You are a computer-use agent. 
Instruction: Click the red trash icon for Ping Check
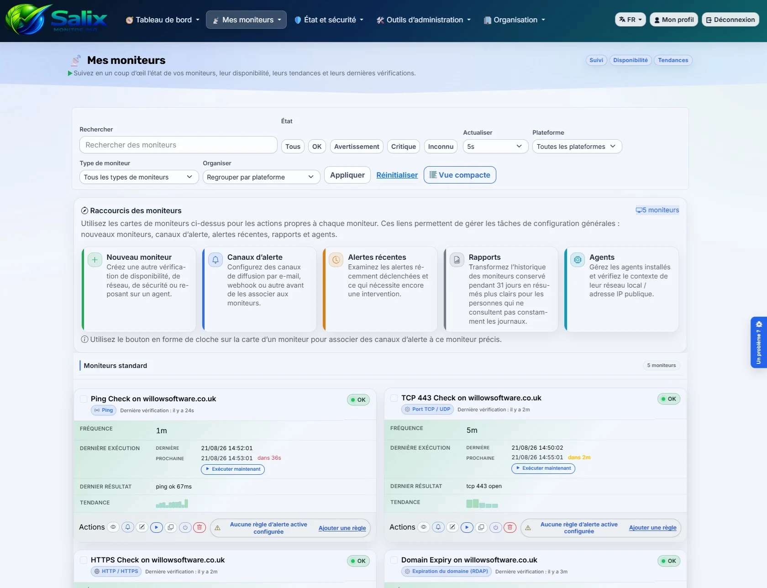click(x=200, y=527)
